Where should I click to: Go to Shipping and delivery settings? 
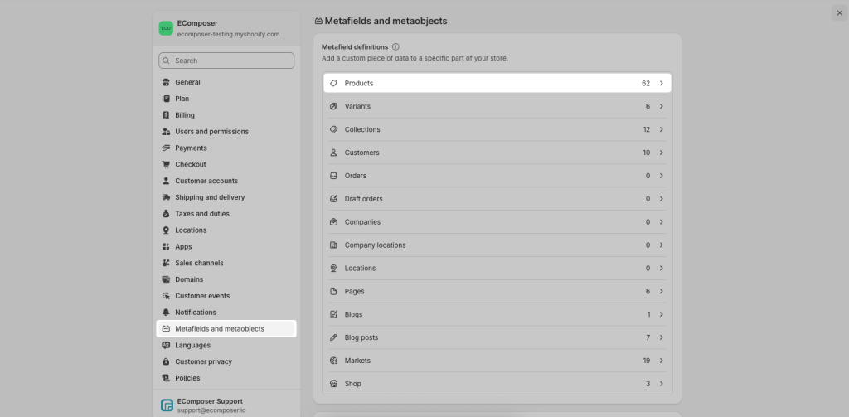pyautogui.click(x=210, y=197)
